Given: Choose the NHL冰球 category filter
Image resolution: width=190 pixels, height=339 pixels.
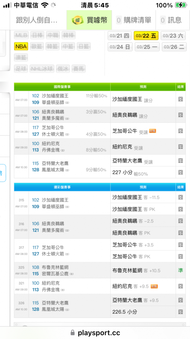Looking at the screenshot, I should [x=42, y=69].
